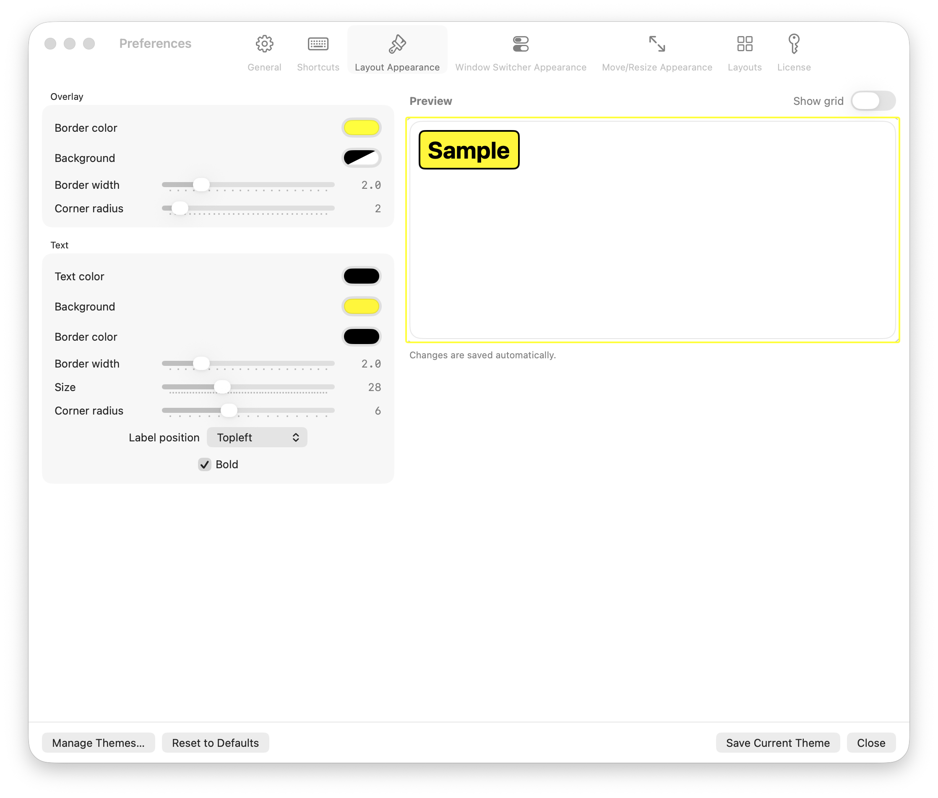The image size is (938, 798).
Task: Click the Text size value 28
Action: coord(375,387)
